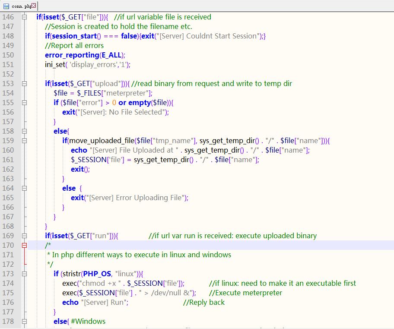Click the E_ALL constant
The height and width of the screenshot is (329, 394).
(111, 55)
